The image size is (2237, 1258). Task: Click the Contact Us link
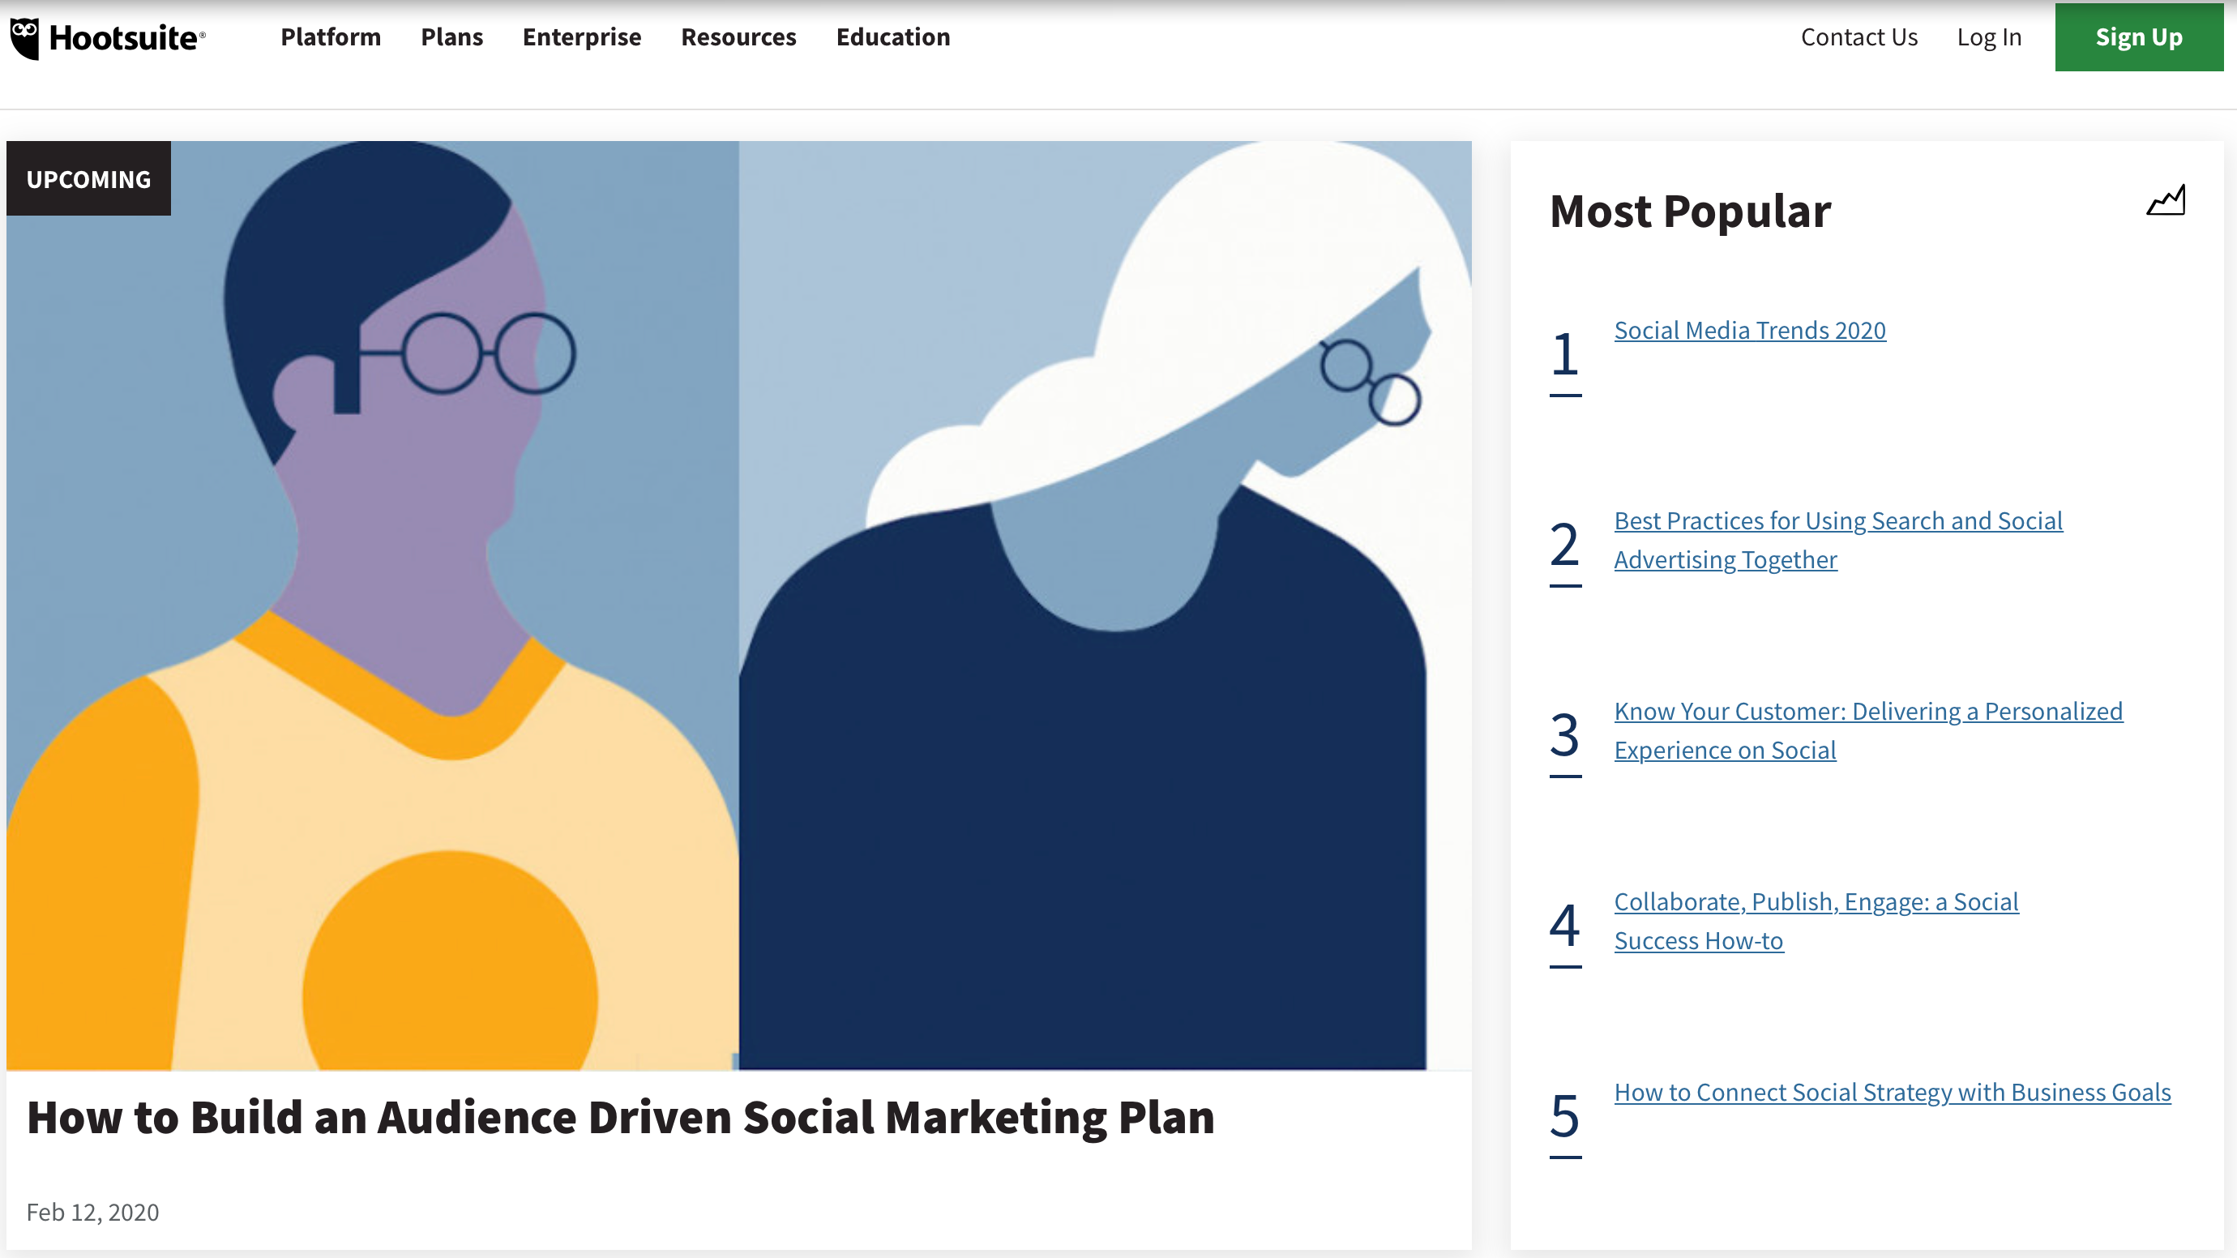click(x=1859, y=36)
